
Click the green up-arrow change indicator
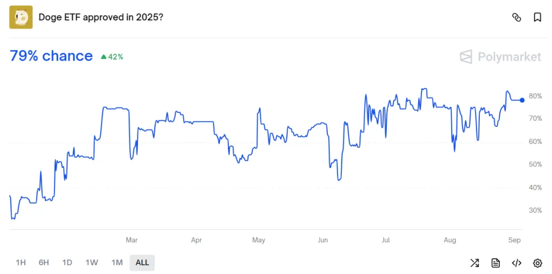coord(104,56)
